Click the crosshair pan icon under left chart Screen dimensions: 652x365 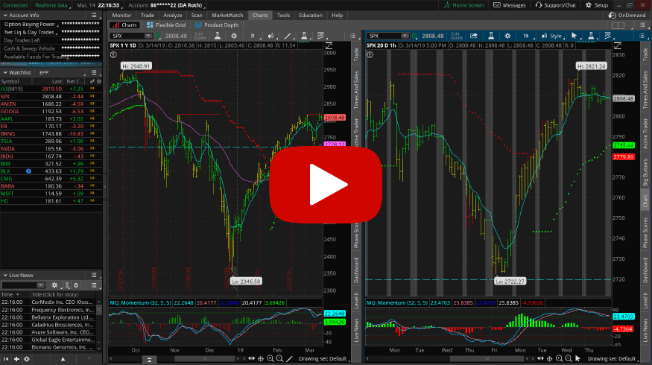point(261,358)
